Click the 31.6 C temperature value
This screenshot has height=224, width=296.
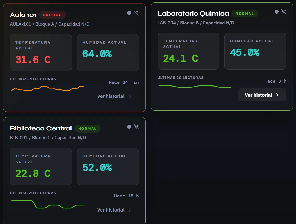[33, 60]
